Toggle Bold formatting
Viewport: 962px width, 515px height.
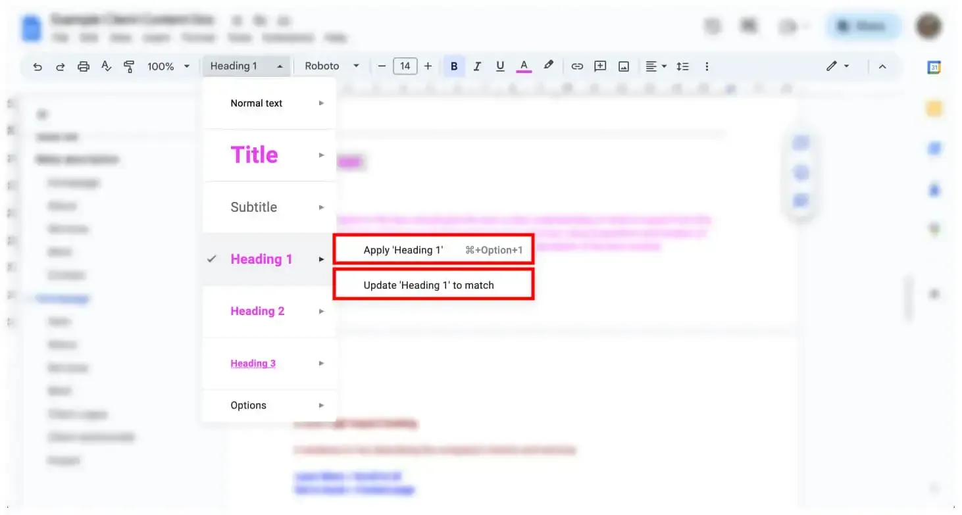[454, 66]
